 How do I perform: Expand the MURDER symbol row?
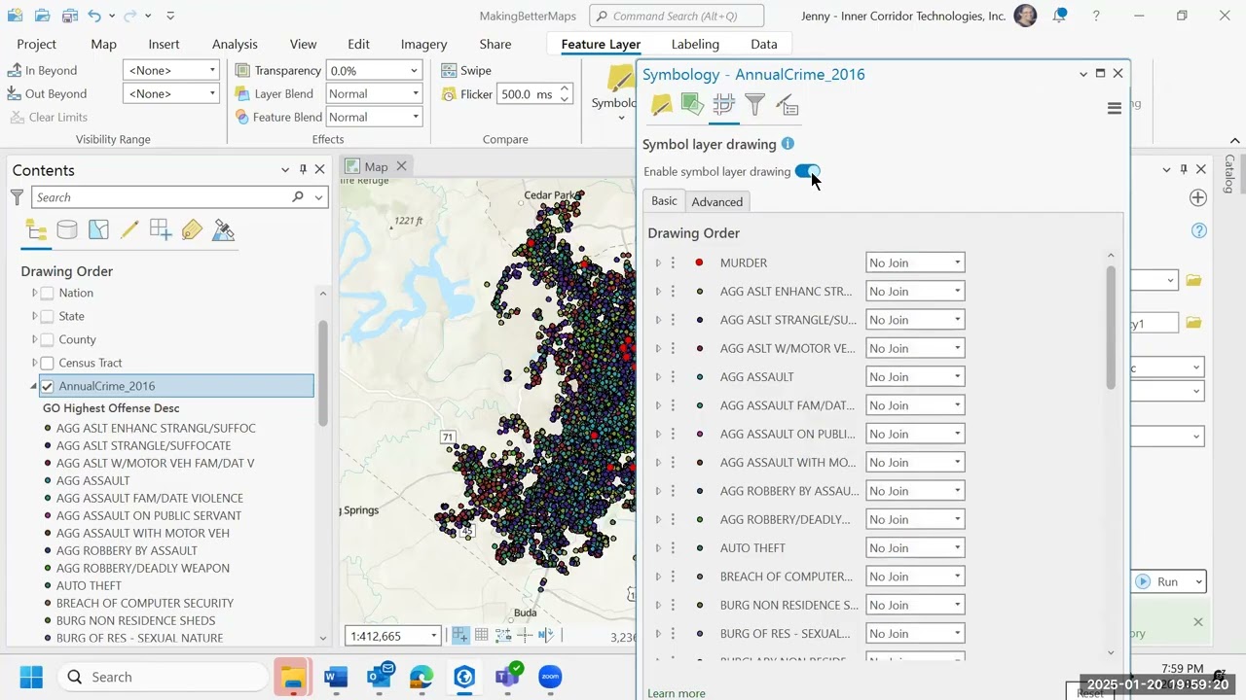[x=658, y=262]
